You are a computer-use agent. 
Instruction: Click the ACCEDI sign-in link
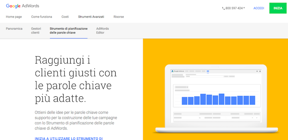tap(258, 8)
